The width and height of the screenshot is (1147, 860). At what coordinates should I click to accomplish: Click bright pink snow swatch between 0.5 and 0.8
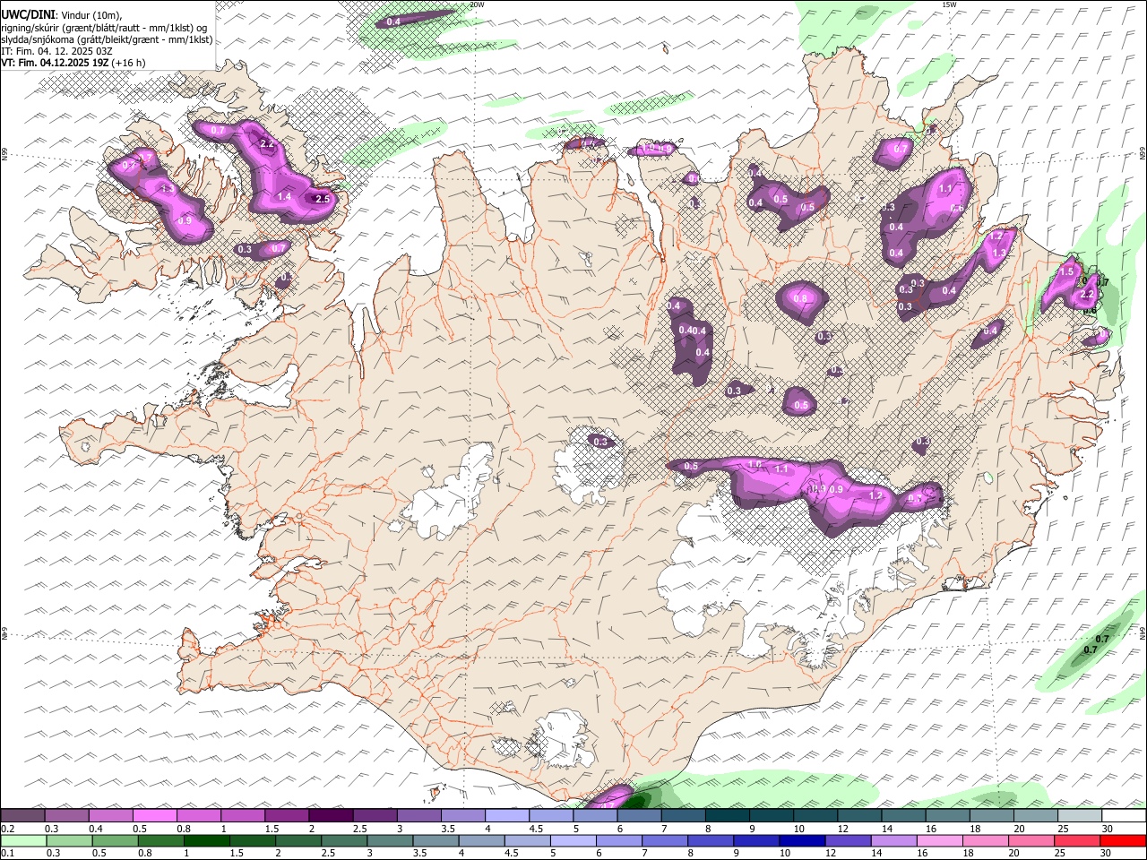pyautogui.click(x=154, y=815)
